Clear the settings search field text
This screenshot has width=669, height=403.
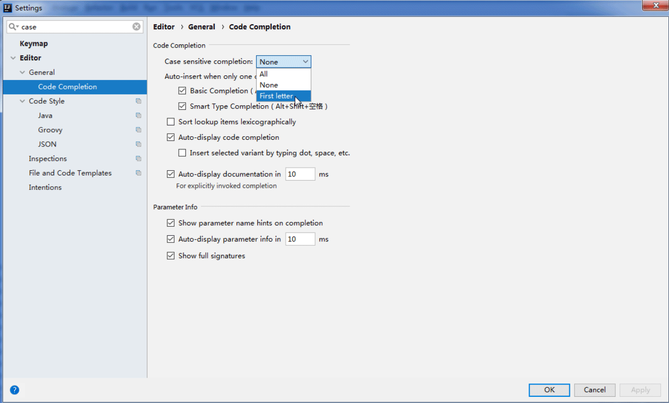[x=136, y=27]
